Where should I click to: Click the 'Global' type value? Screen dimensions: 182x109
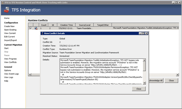pos(62,39)
